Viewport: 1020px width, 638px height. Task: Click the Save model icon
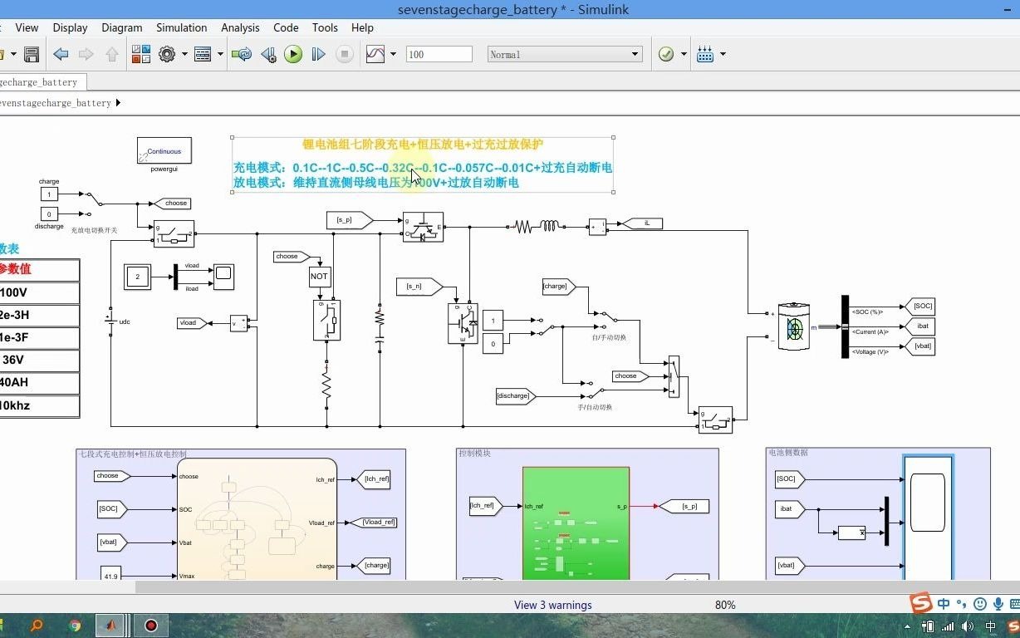[32, 55]
